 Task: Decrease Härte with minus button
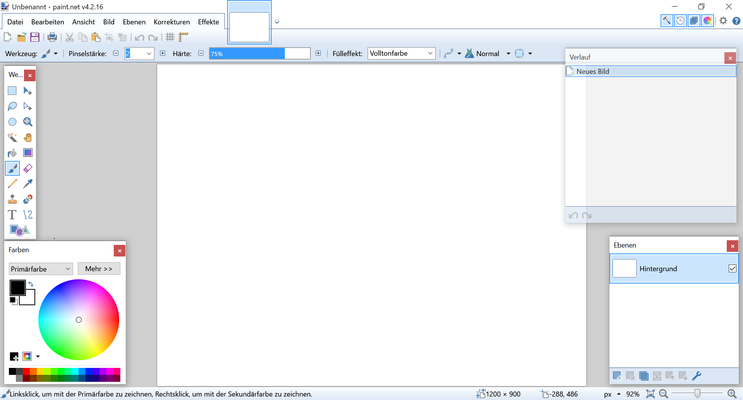pyautogui.click(x=201, y=53)
